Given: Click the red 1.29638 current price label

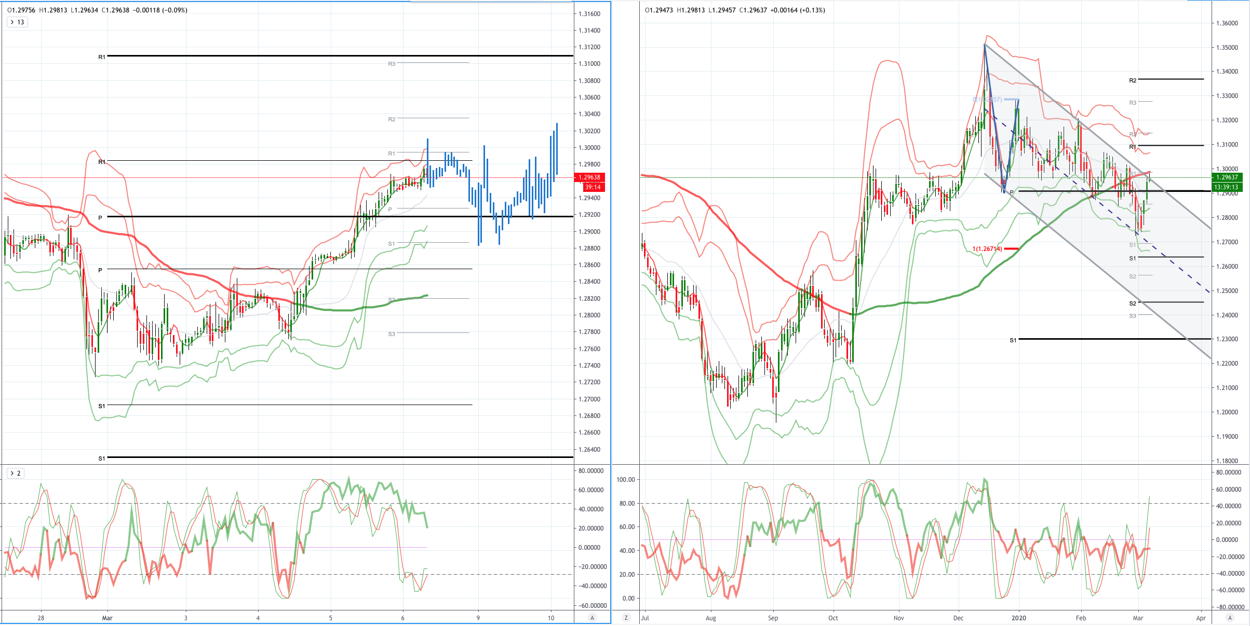Looking at the screenshot, I should 589,177.
